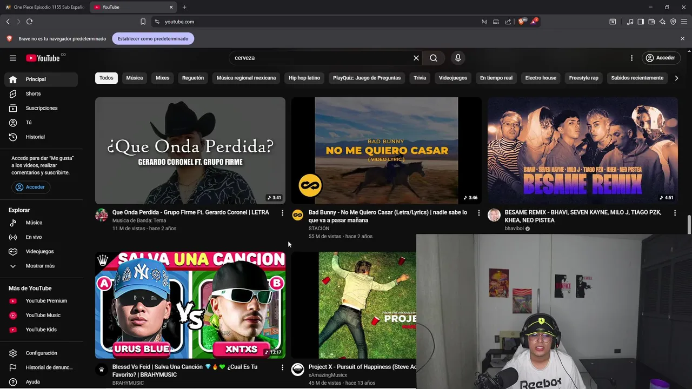Open the BESAME REMIX thumbnail
The width and height of the screenshot is (692, 389).
click(583, 151)
